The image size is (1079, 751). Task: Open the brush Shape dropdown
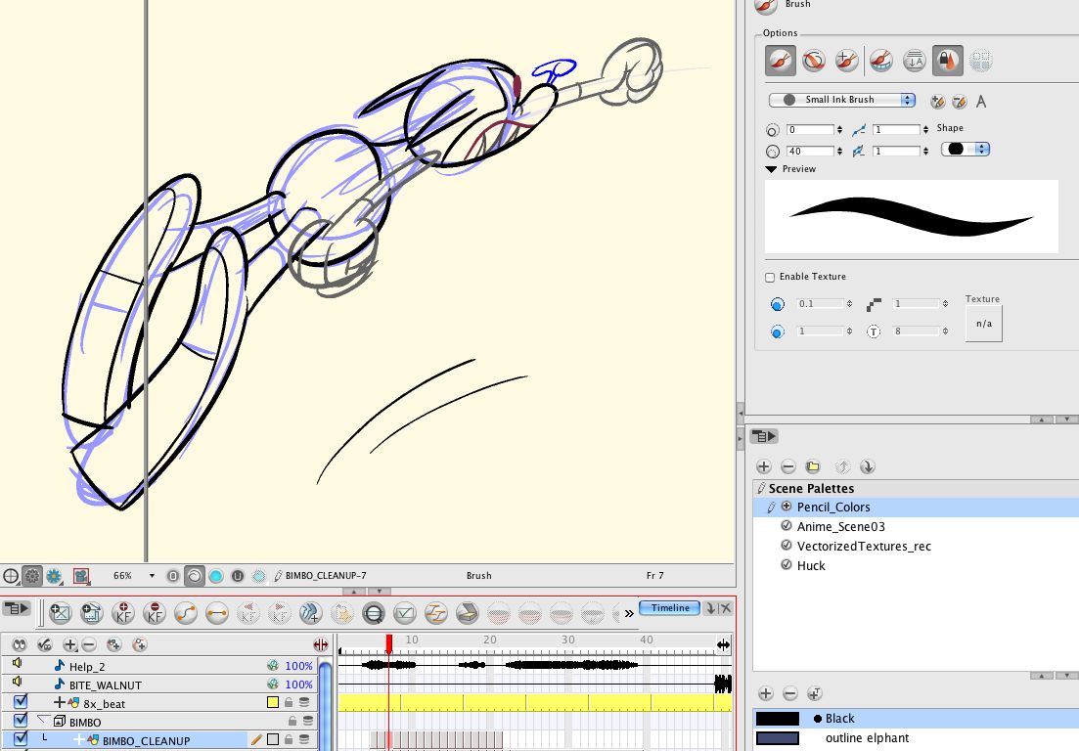(965, 149)
